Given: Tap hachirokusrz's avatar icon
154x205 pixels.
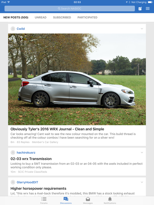Looking at the screenshot, I should [13, 153].
